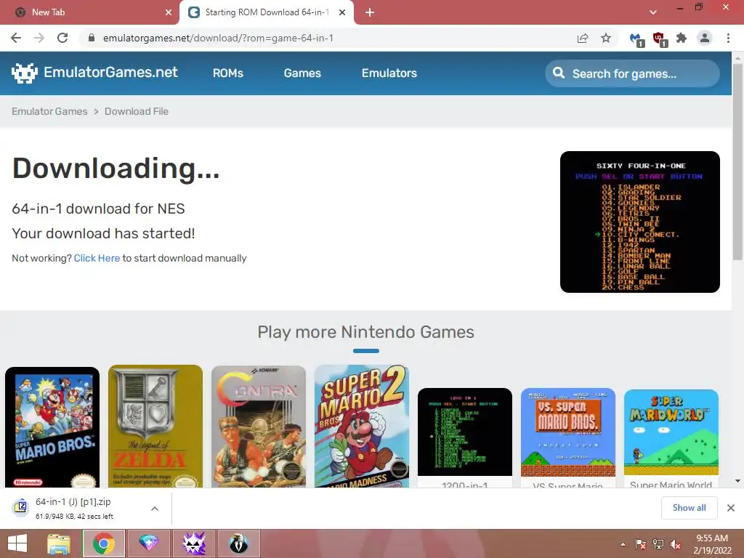This screenshot has height=558, width=744.
Task: Open the purple monster taskbar app
Action: click(x=193, y=543)
